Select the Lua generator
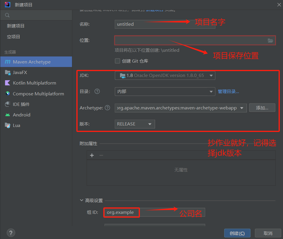Screen dimensions: 283x239 point(16,125)
